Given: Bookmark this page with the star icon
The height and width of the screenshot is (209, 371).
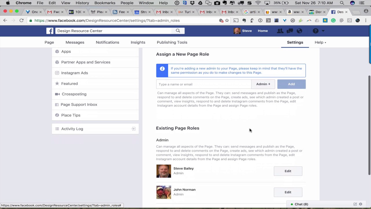Looking at the screenshot, I should coord(227,21).
